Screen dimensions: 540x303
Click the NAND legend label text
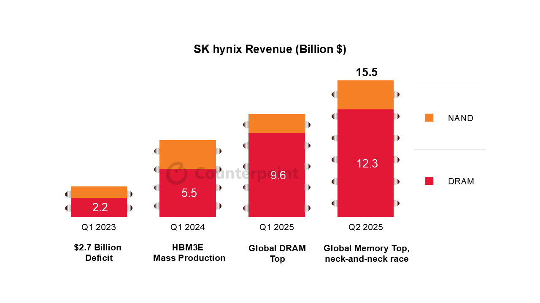click(x=460, y=118)
